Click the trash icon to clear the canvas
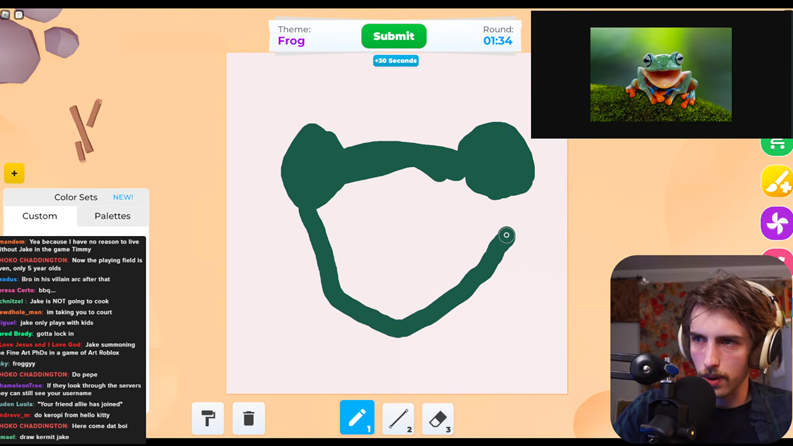The height and width of the screenshot is (446, 793). pos(248,418)
